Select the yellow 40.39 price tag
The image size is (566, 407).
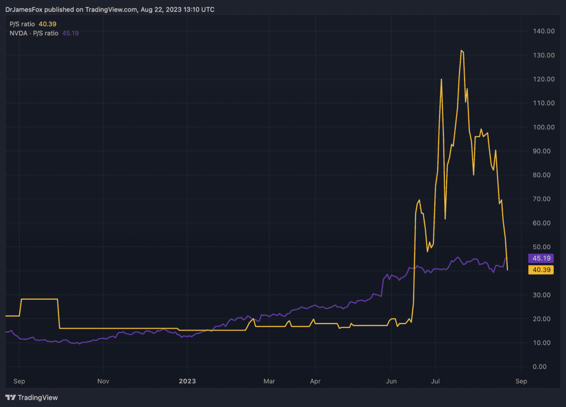541,270
